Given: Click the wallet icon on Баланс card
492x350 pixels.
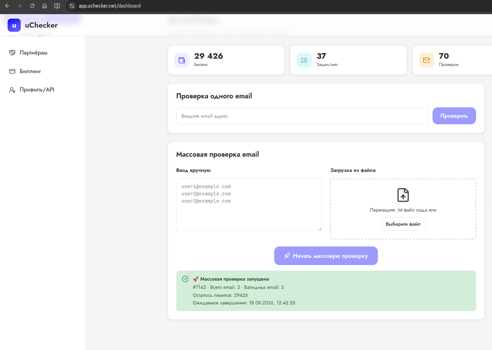Looking at the screenshot, I should [x=182, y=60].
